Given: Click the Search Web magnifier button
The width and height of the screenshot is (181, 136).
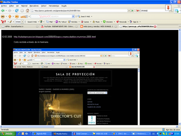Looking at the screenshot, I should 84,16.
